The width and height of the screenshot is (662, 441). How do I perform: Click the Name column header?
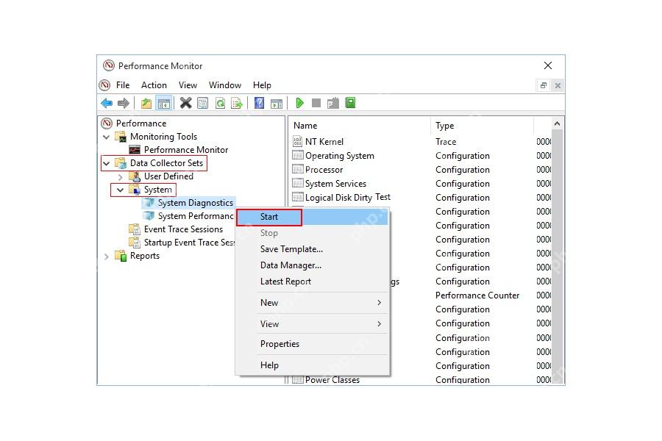[360, 126]
